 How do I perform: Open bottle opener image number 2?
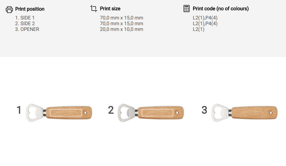[151, 111]
